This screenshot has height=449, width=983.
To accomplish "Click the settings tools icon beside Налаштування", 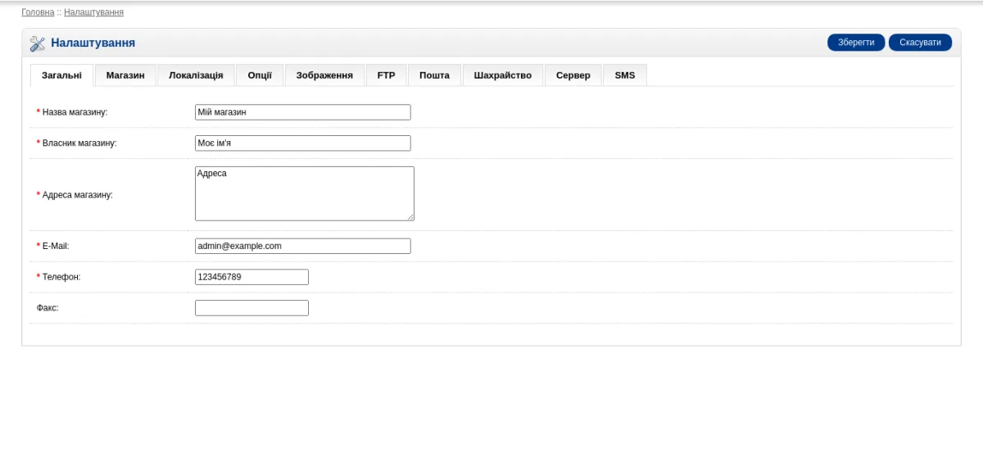I will (38, 43).
